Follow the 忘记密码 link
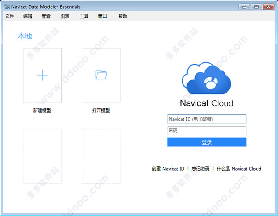The image size is (278, 216). click(x=201, y=169)
